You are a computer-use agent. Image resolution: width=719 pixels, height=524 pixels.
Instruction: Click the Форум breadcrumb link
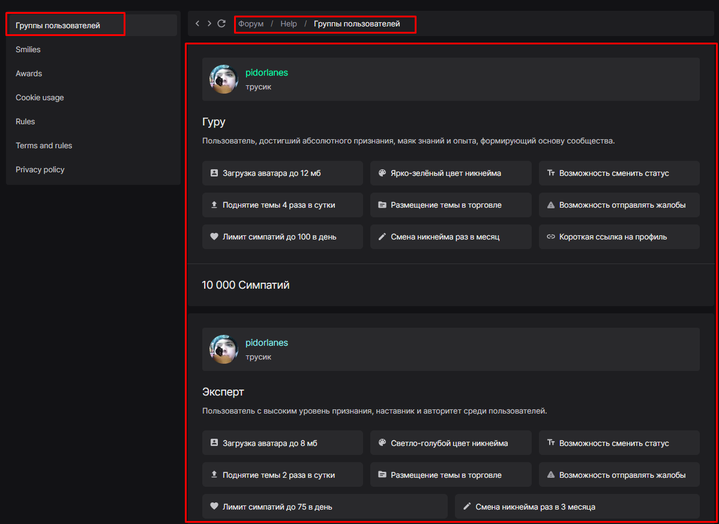(x=251, y=24)
